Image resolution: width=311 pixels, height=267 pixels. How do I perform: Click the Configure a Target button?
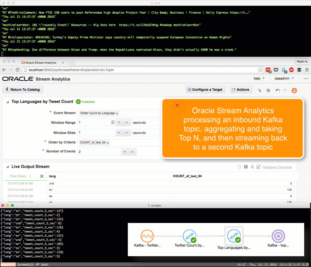pos(205,89)
